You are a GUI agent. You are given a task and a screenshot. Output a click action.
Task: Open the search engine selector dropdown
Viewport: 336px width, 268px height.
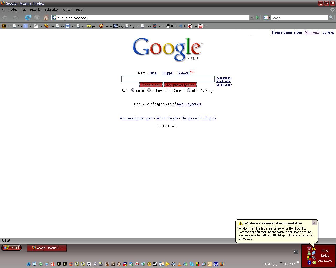[x=267, y=18]
